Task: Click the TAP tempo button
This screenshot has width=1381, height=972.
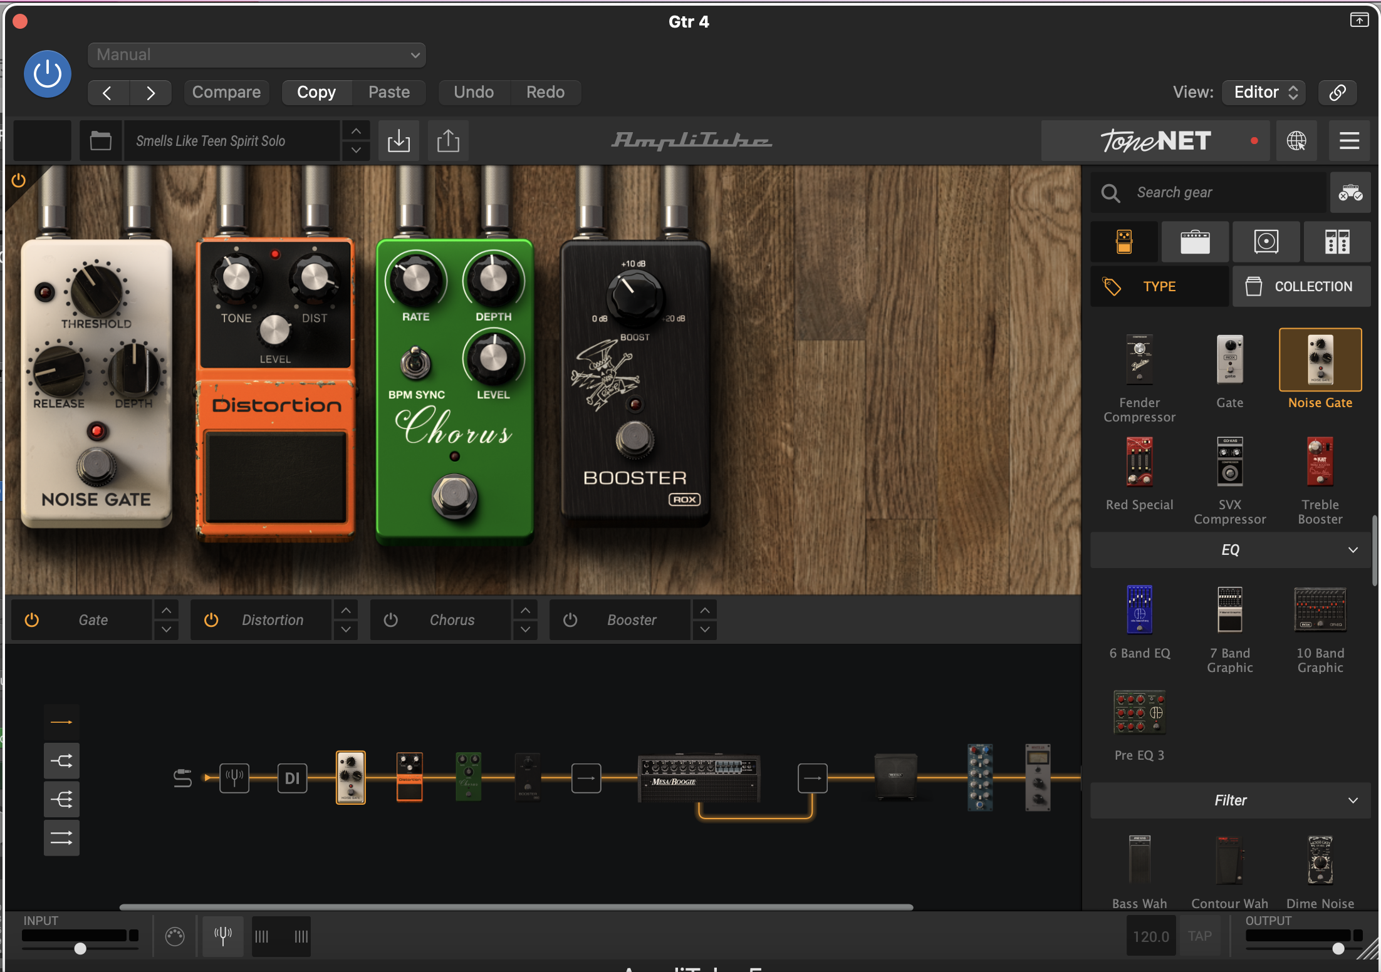Action: 1199,936
